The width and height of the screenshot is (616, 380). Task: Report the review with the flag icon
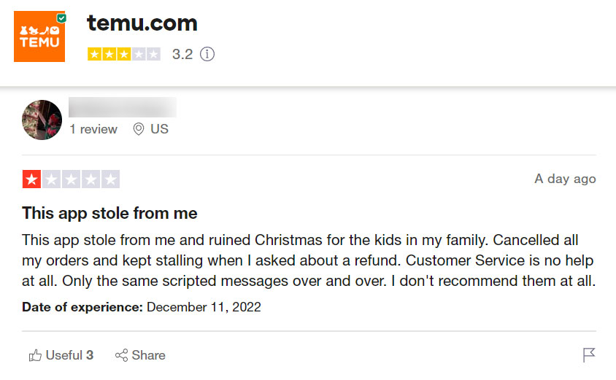pos(589,355)
